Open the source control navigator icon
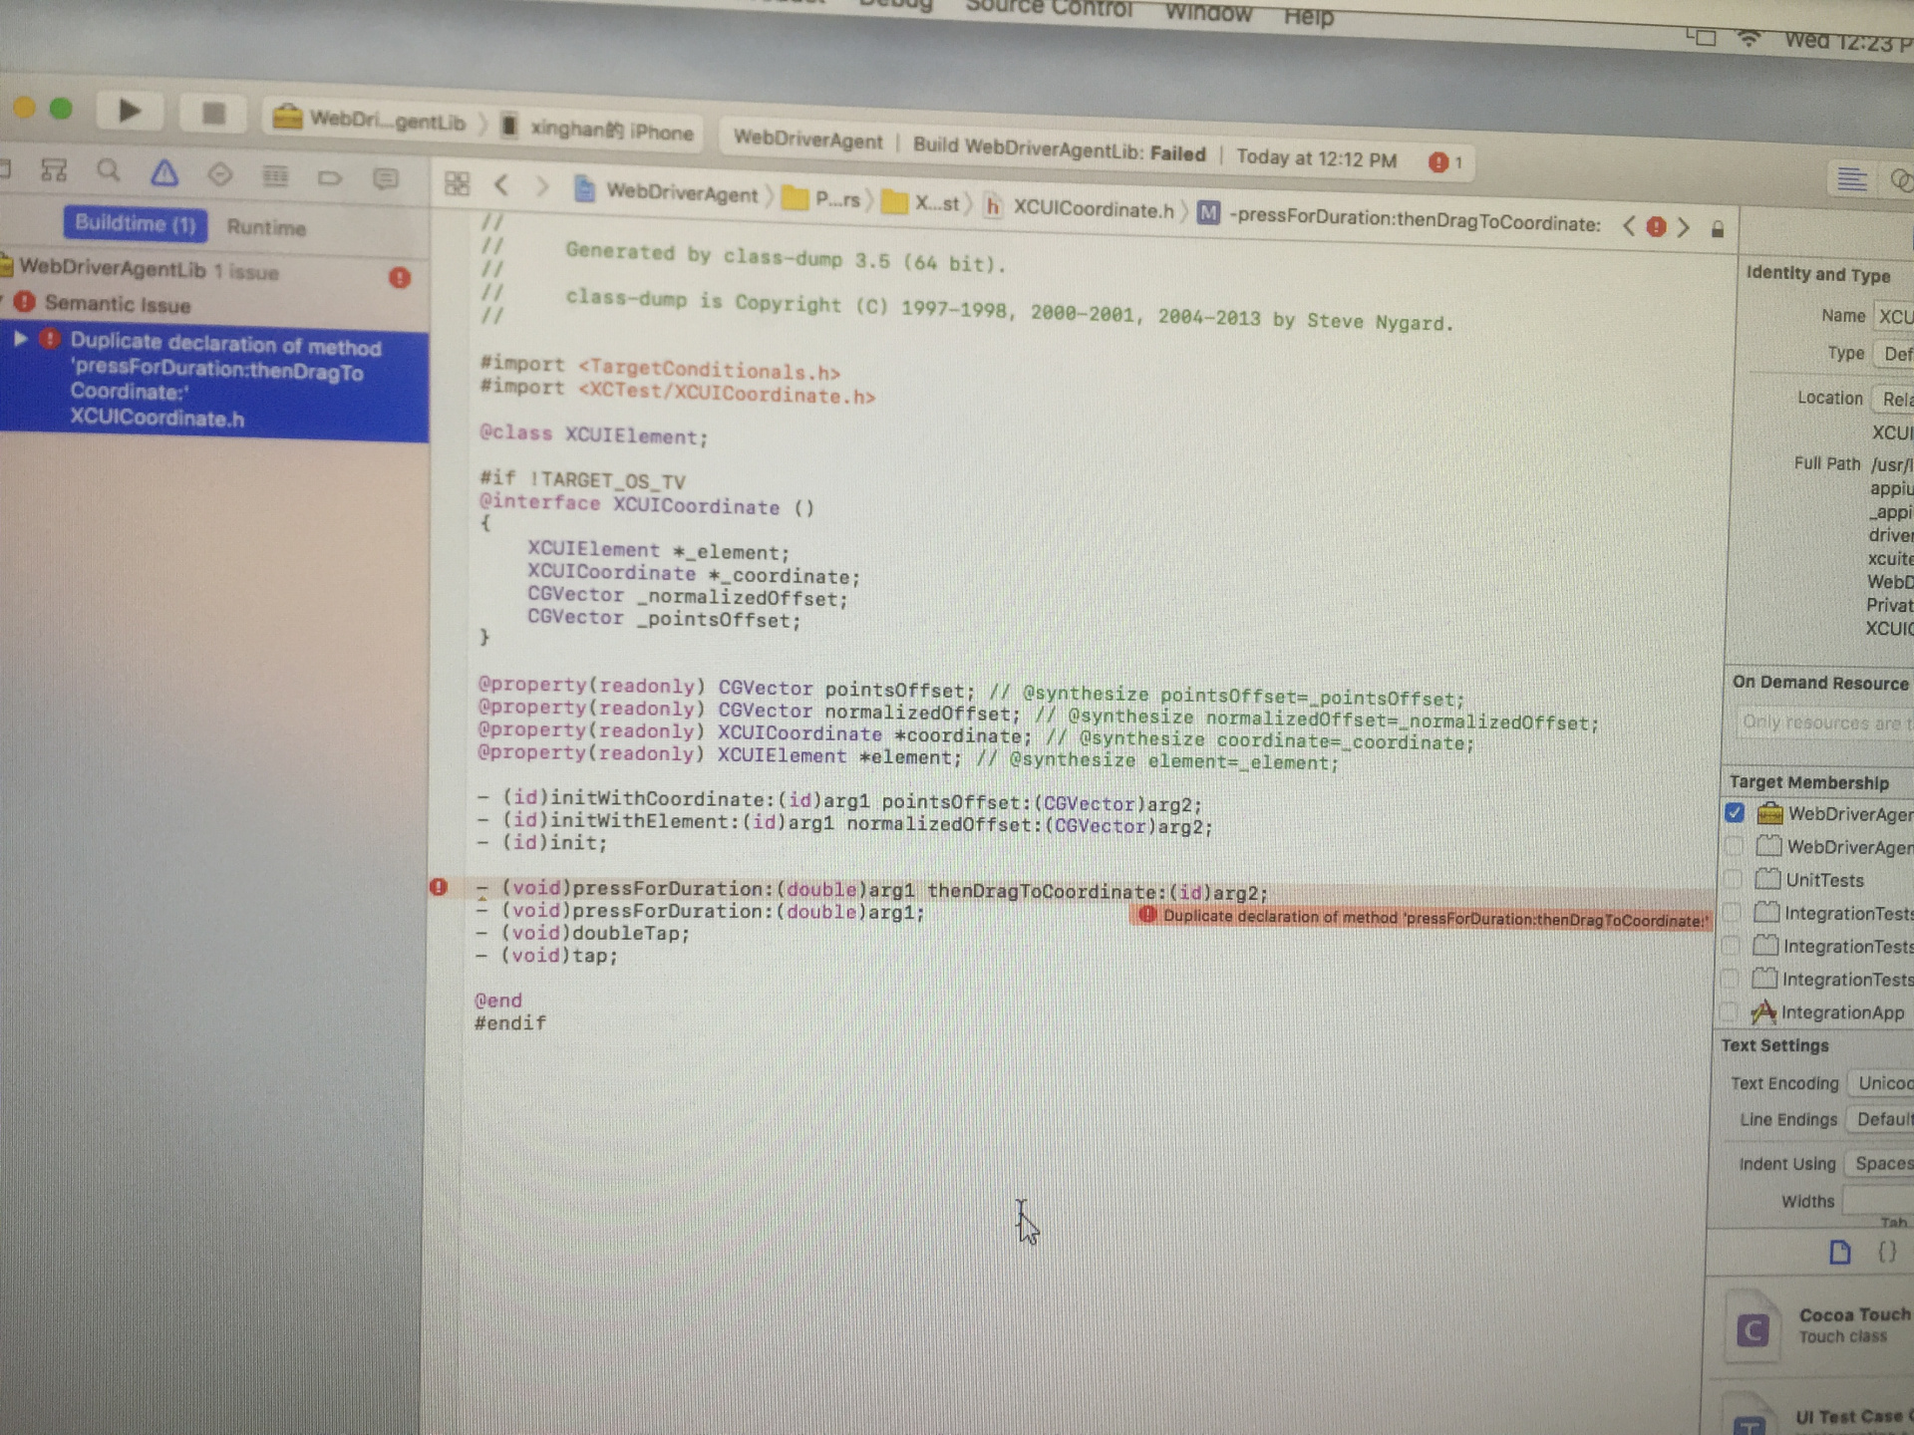 (x=54, y=170)
